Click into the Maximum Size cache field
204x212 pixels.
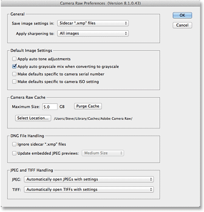click(50, 107)
